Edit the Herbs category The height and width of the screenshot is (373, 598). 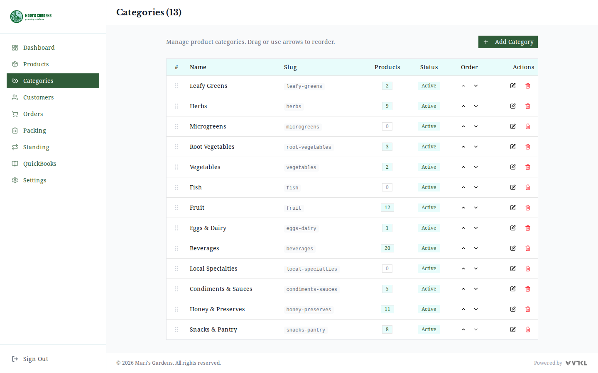[513, 106]
